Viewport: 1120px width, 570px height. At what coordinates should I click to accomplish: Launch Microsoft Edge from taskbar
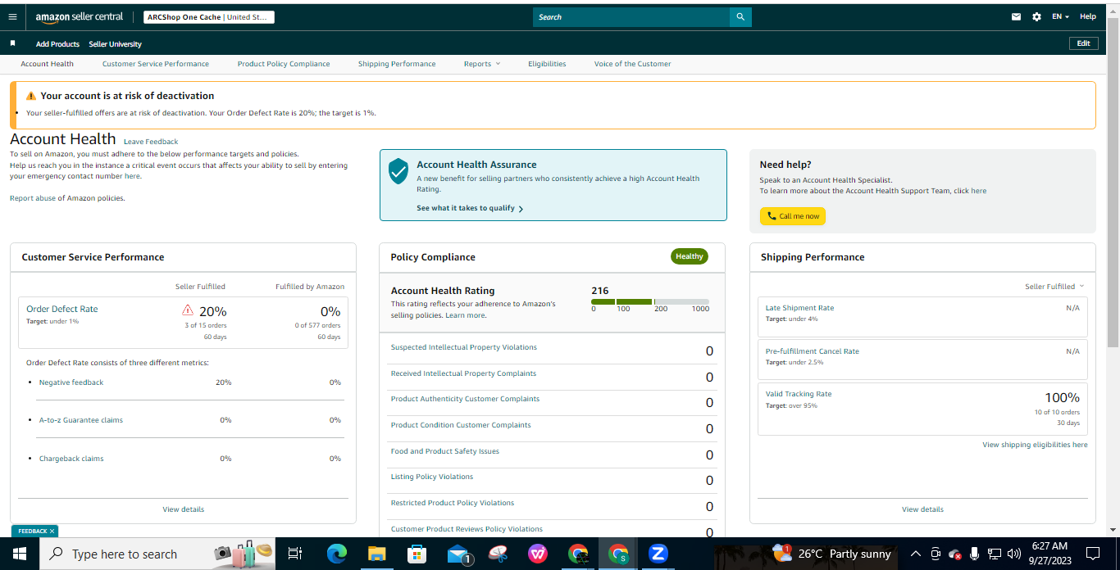click(x=337, y=554)
